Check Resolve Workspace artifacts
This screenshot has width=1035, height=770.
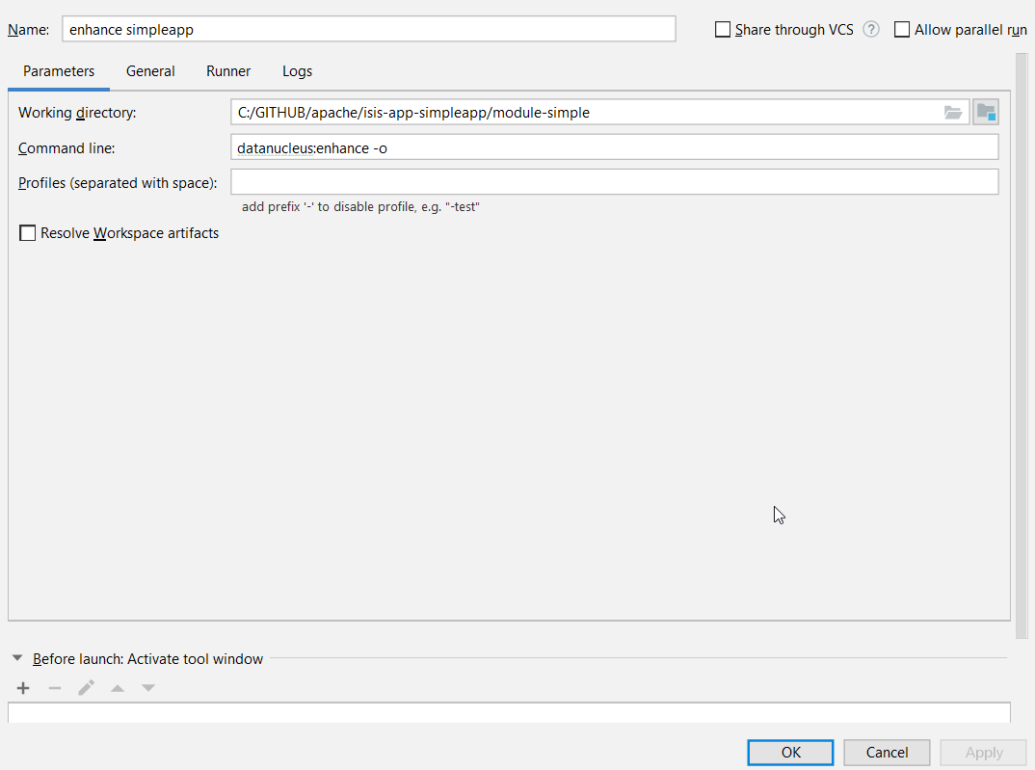27,232
